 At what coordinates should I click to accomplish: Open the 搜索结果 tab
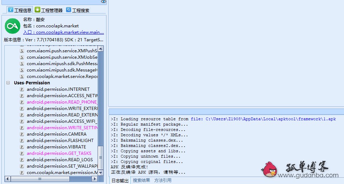click(x=141, y=180)
